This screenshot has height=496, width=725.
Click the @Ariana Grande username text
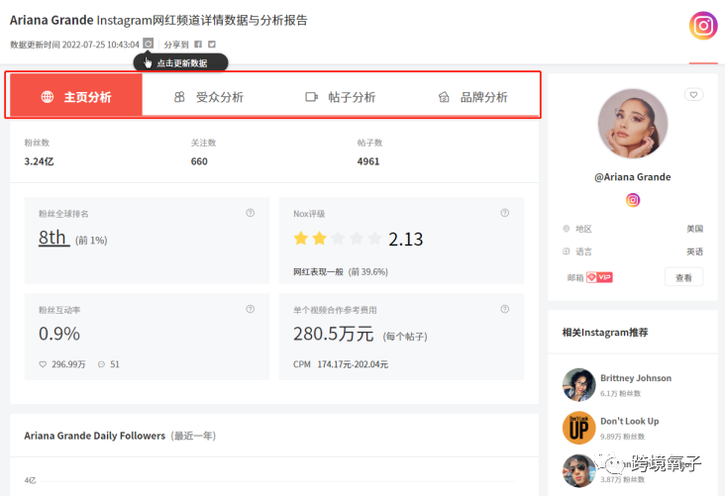pyautogui.click(x=633, y=177)
